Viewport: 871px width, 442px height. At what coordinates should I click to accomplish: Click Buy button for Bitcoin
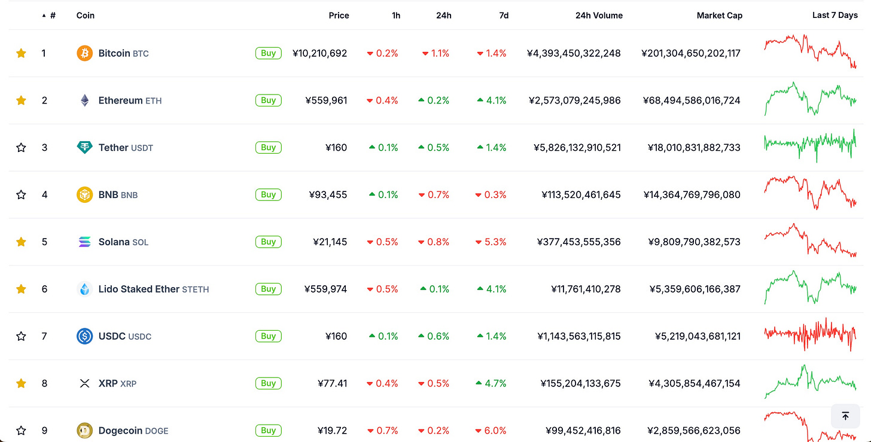tap(269, 53)
